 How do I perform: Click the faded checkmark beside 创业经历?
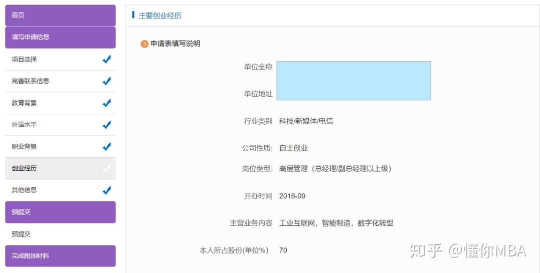point(106,168)
